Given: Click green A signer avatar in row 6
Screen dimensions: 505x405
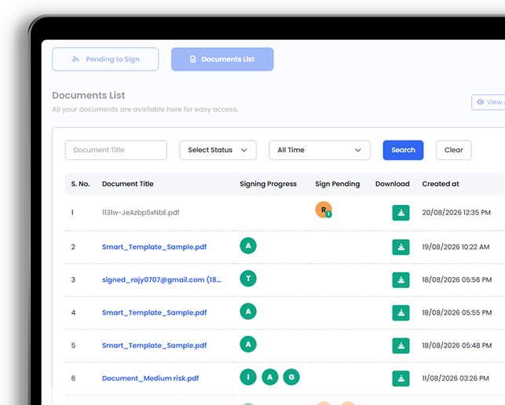Looking at the screenshot, I should pos(270,377).
